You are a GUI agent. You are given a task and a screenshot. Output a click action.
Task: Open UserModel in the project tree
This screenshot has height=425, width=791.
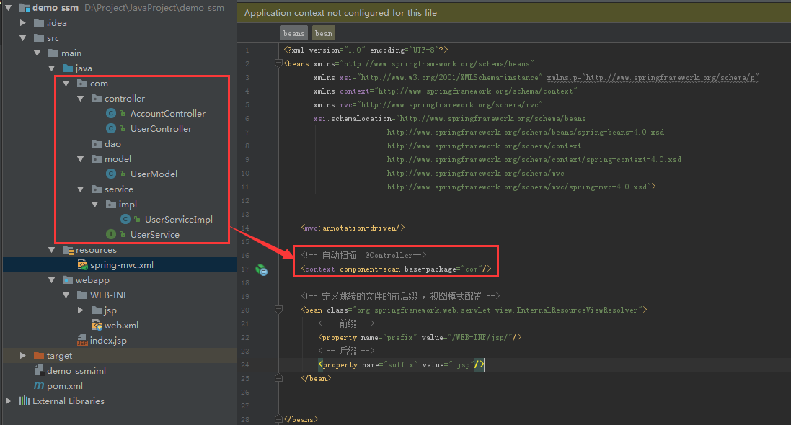154,174
